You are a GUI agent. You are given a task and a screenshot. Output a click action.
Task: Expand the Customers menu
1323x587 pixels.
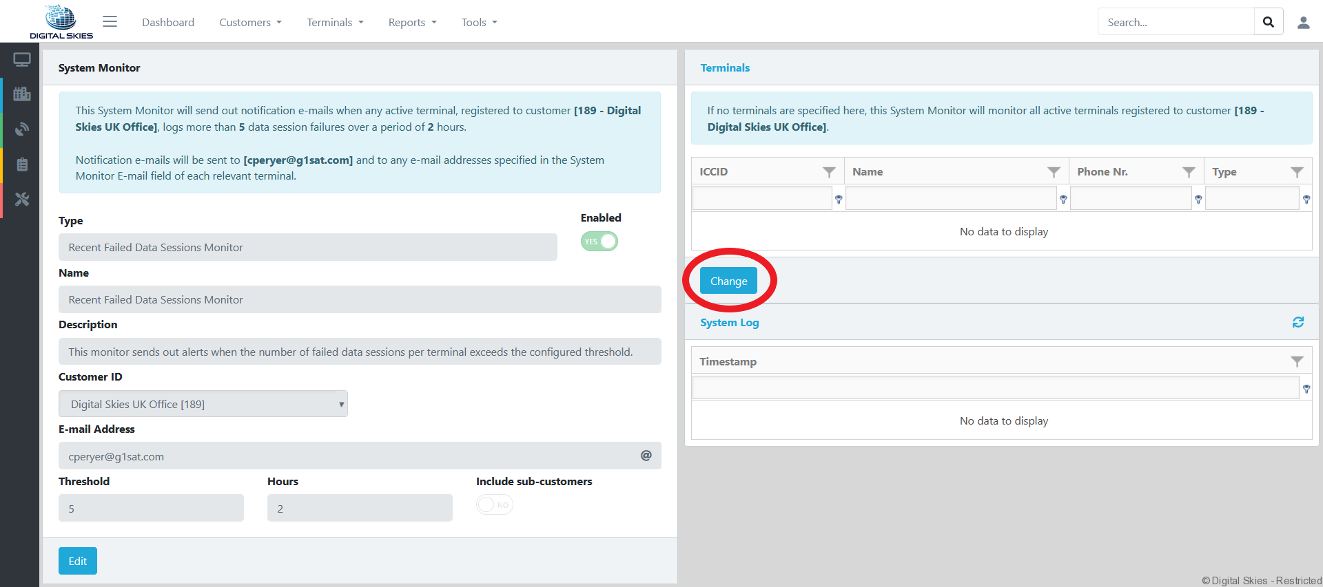pyautogui.click(x=250, y=23)
